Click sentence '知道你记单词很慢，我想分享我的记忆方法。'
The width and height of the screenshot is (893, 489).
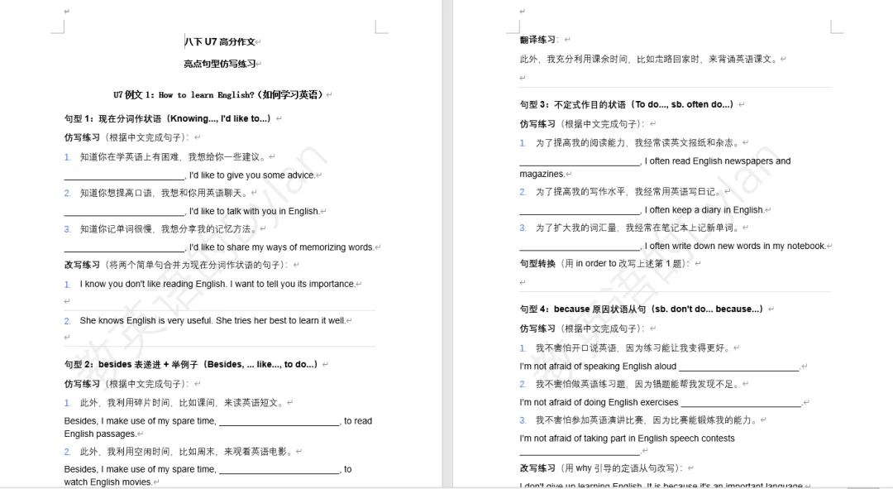[170, 229]
